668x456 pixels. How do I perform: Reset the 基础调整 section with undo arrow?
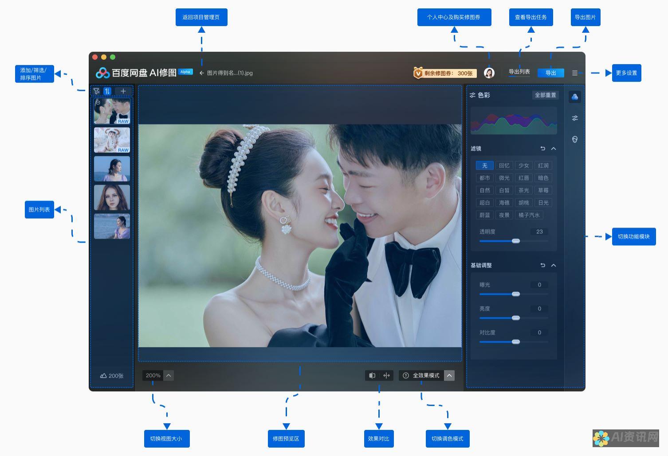tap(543, 265)
